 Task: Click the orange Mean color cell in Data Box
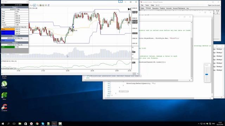click(8, 29)
